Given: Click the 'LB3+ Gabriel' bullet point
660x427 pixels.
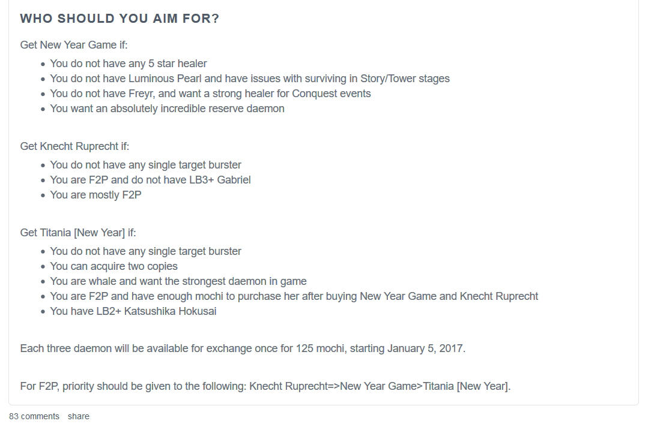Looking at the screenshot, I should click(x=150, y=180).
